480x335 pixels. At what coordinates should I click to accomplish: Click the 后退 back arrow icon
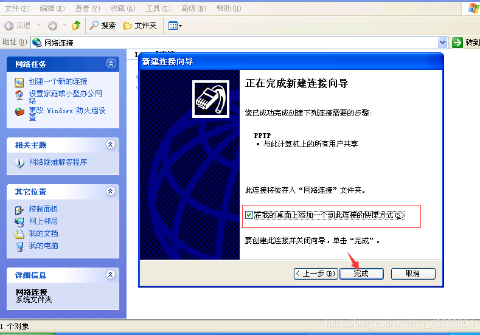pos(9,26)
